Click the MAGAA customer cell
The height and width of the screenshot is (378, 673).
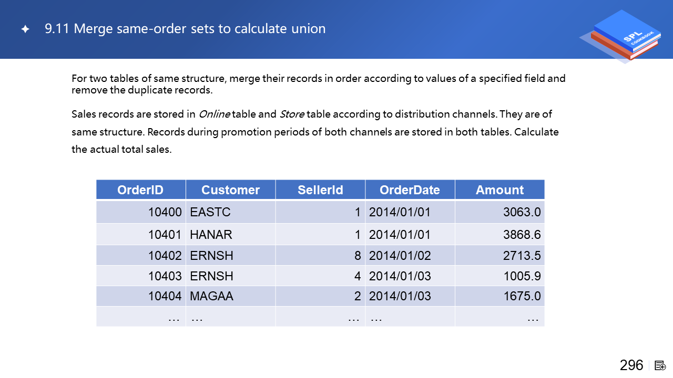(x=211, y=296)
